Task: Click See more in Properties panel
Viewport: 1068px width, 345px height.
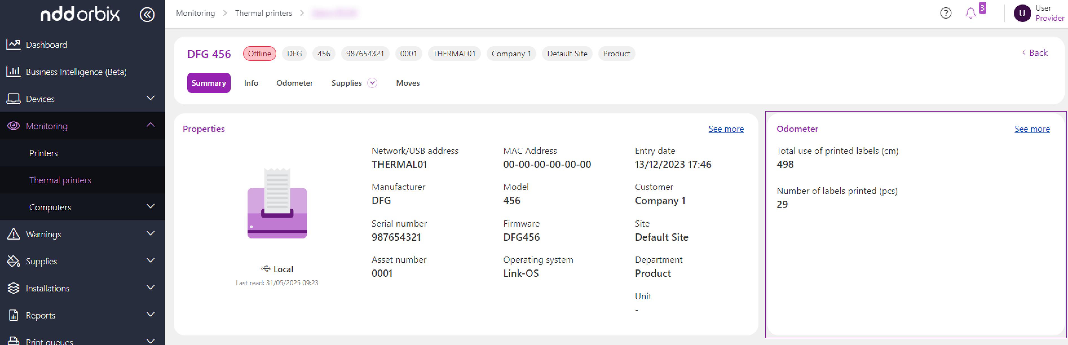Action: (725, 129)
